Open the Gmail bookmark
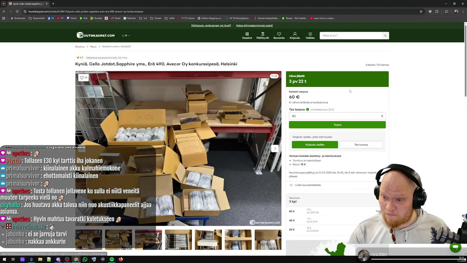467x263 pixels. (x=115, y=18)
